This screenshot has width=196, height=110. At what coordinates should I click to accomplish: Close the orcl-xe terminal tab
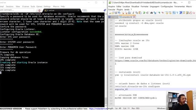78,11
